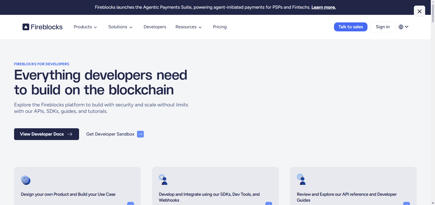Click the scrollbar up arrow
The width and height of the screenshot is (435, 205).
(x=433, y=2)
